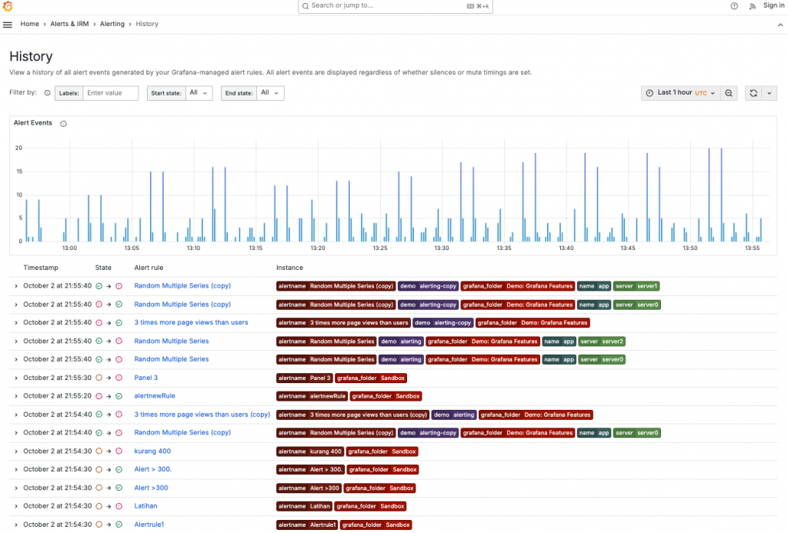Screen dimensions: 788x533
Task: Open the End state dropdown
Action: click(270, 93)
